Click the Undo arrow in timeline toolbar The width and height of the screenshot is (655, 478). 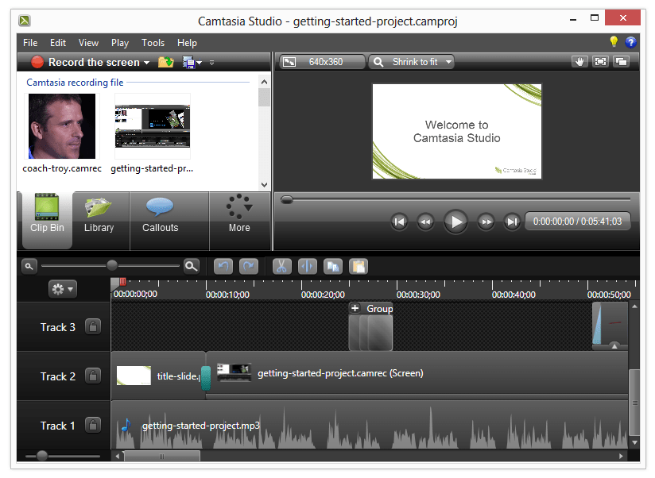tap(223, 267)
